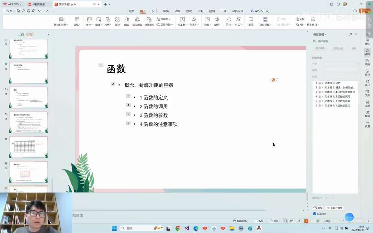Image resolution: width=373 pixels, height=233 pixels.
Task: Click the 音频 audio insert icon
Action: (217, 19)
